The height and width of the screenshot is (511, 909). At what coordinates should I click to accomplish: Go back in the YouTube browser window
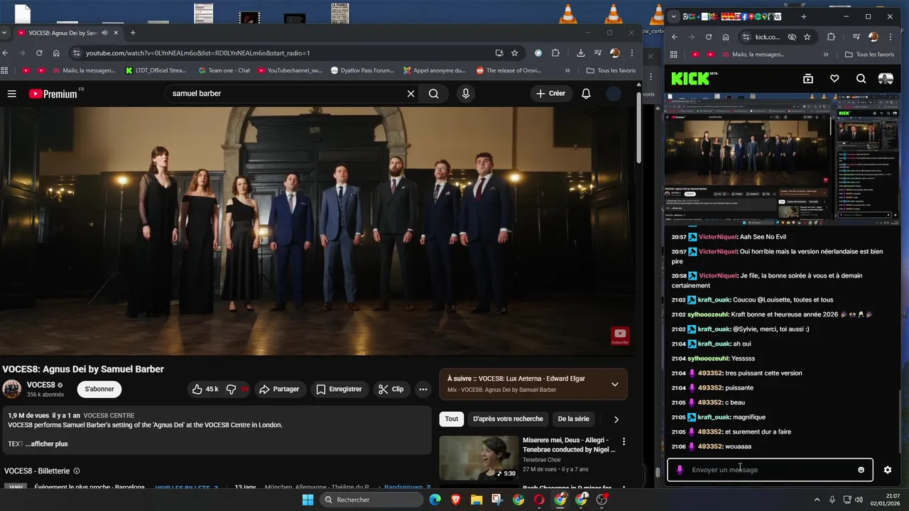coord(6,53)
